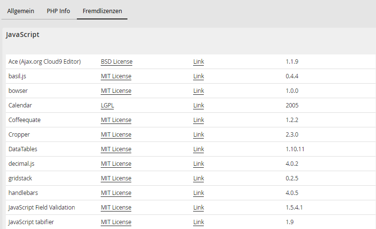
Task: Open the Cropper project Link
Action: 198,135
